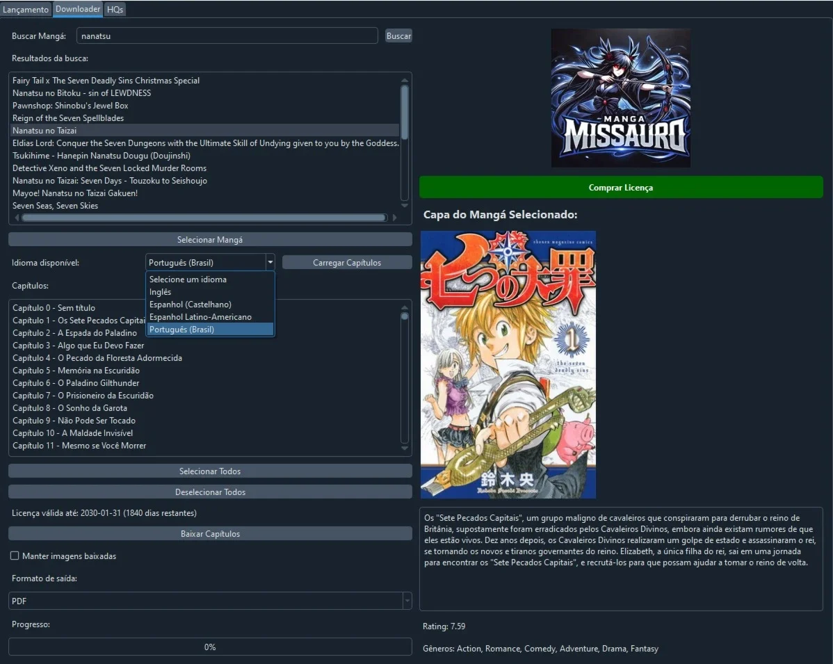Viewport: 833px width, 664px height.
Task: Select the Eldias Lord search result
Action: [x=205, y=143]
